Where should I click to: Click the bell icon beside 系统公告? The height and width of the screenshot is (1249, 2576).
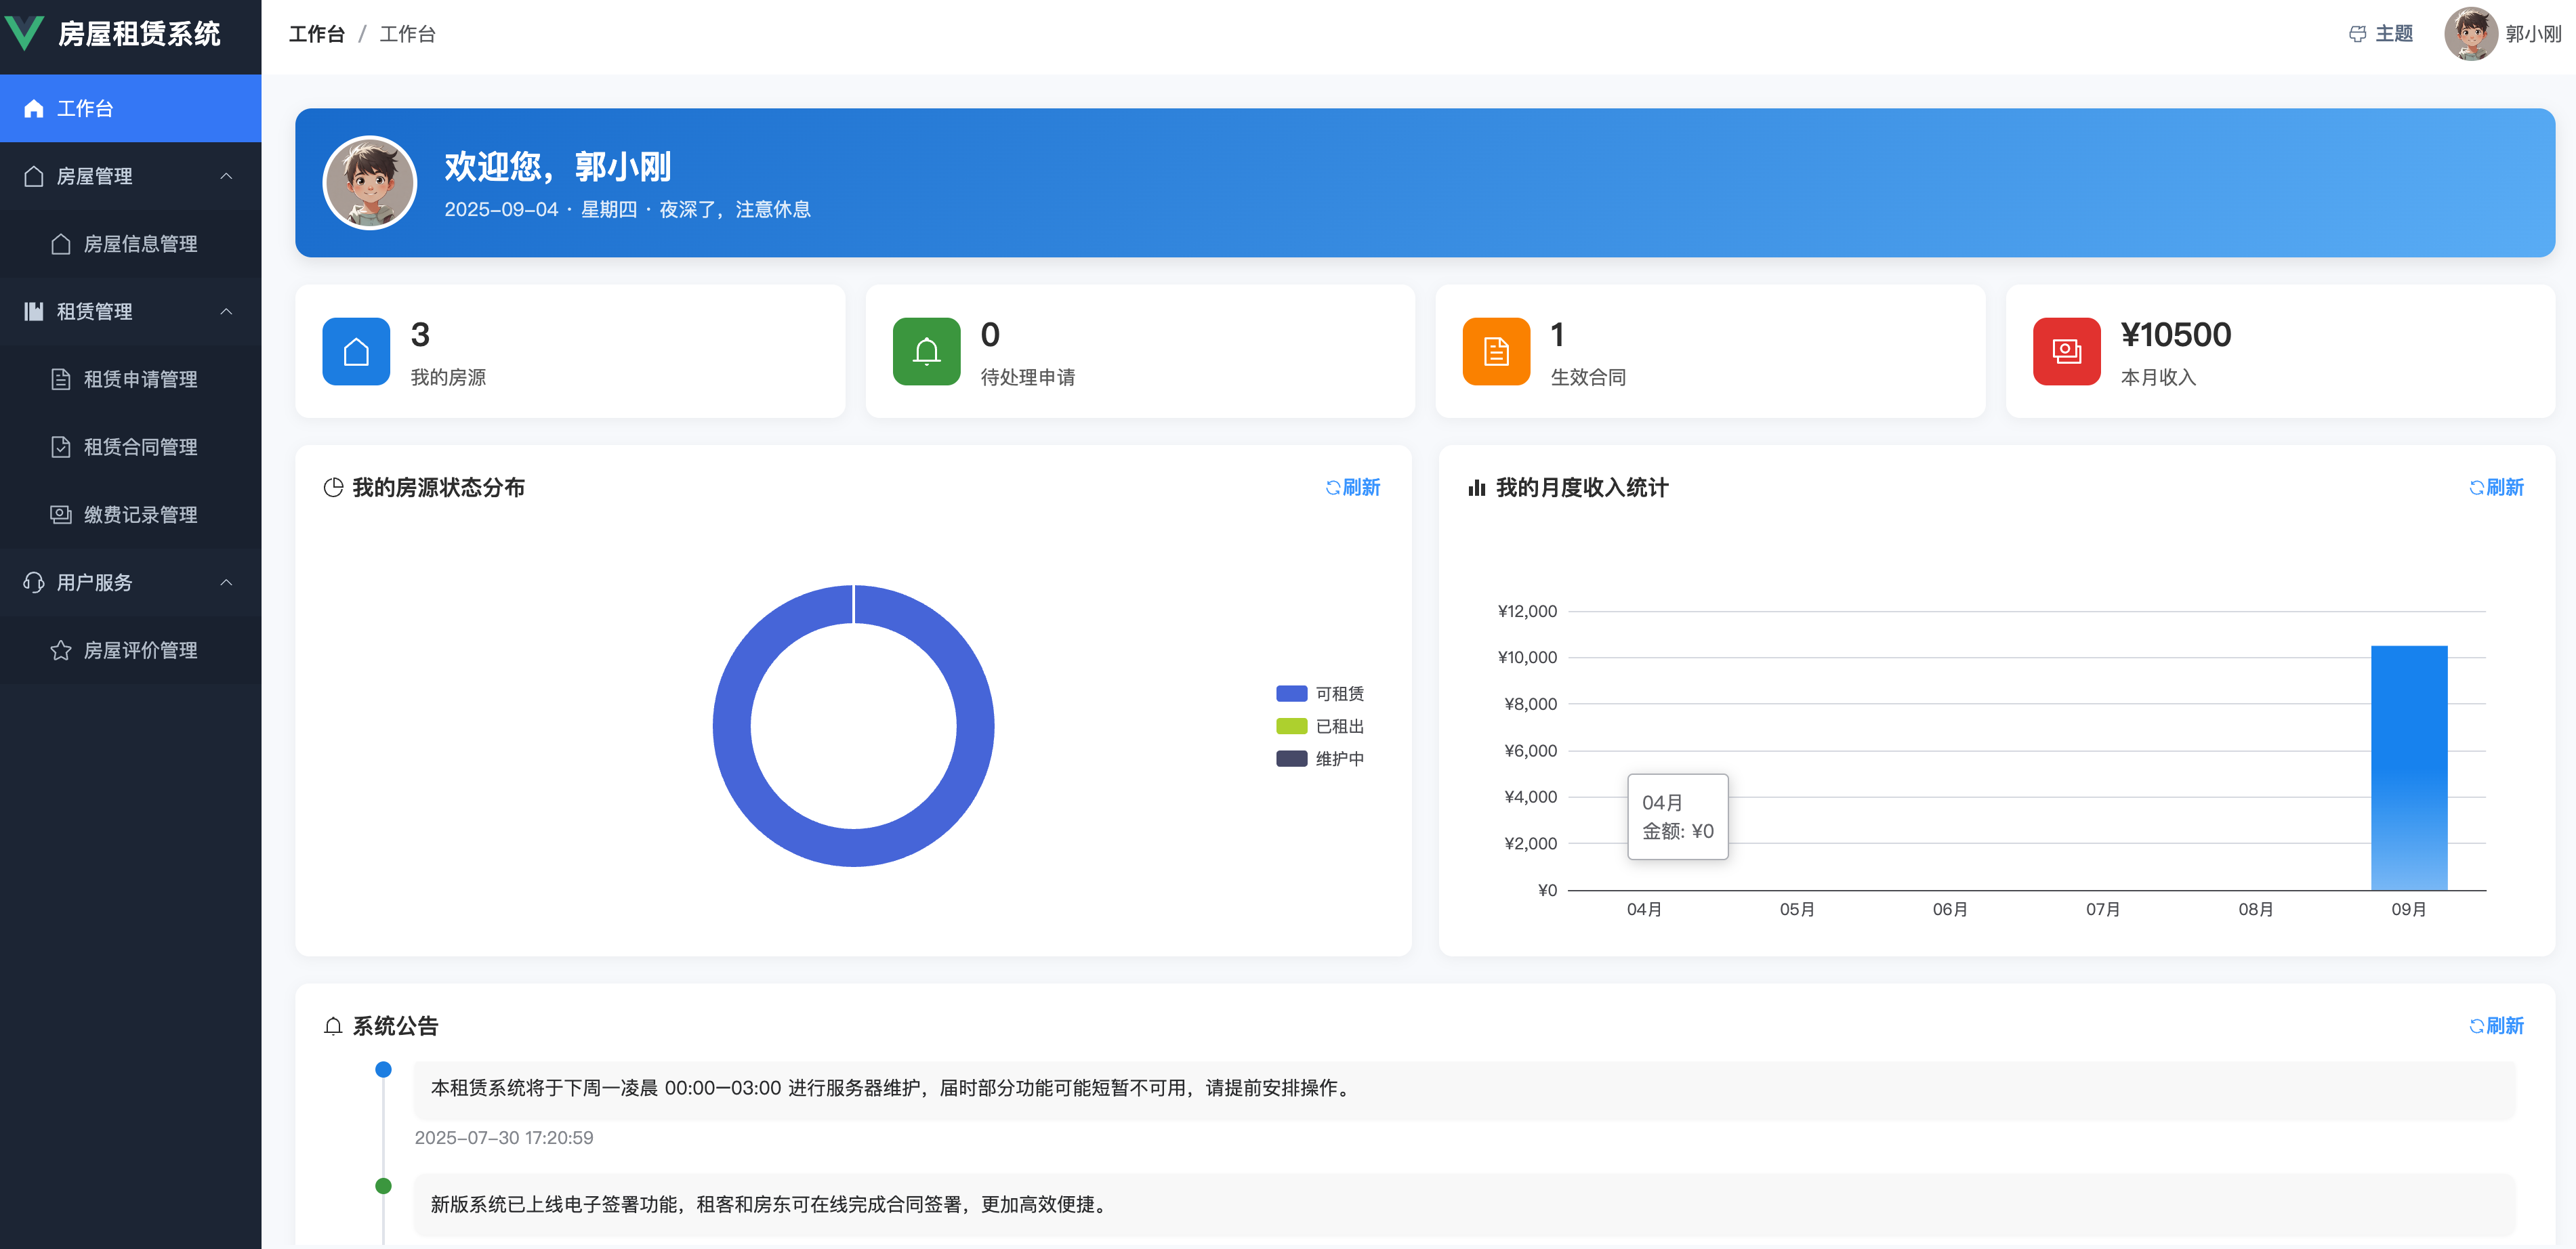click(333, 1026)
